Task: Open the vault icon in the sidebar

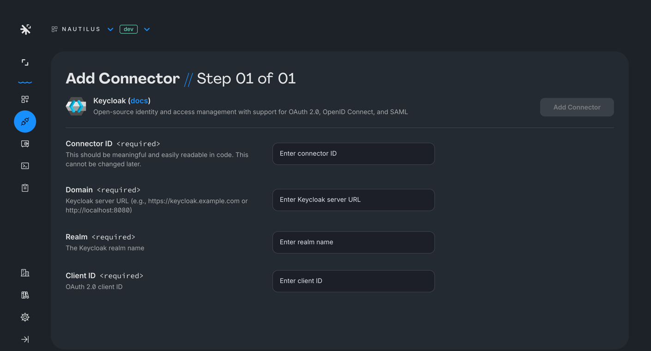Action: click(25, 144)
